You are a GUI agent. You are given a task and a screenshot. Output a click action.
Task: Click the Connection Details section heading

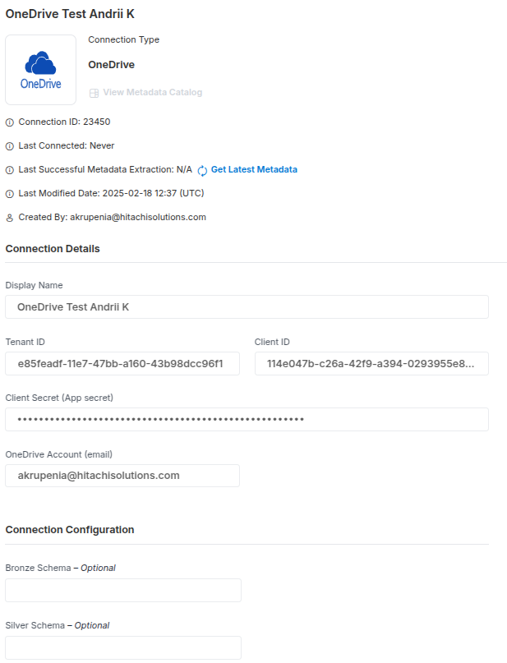coord(53,249)
